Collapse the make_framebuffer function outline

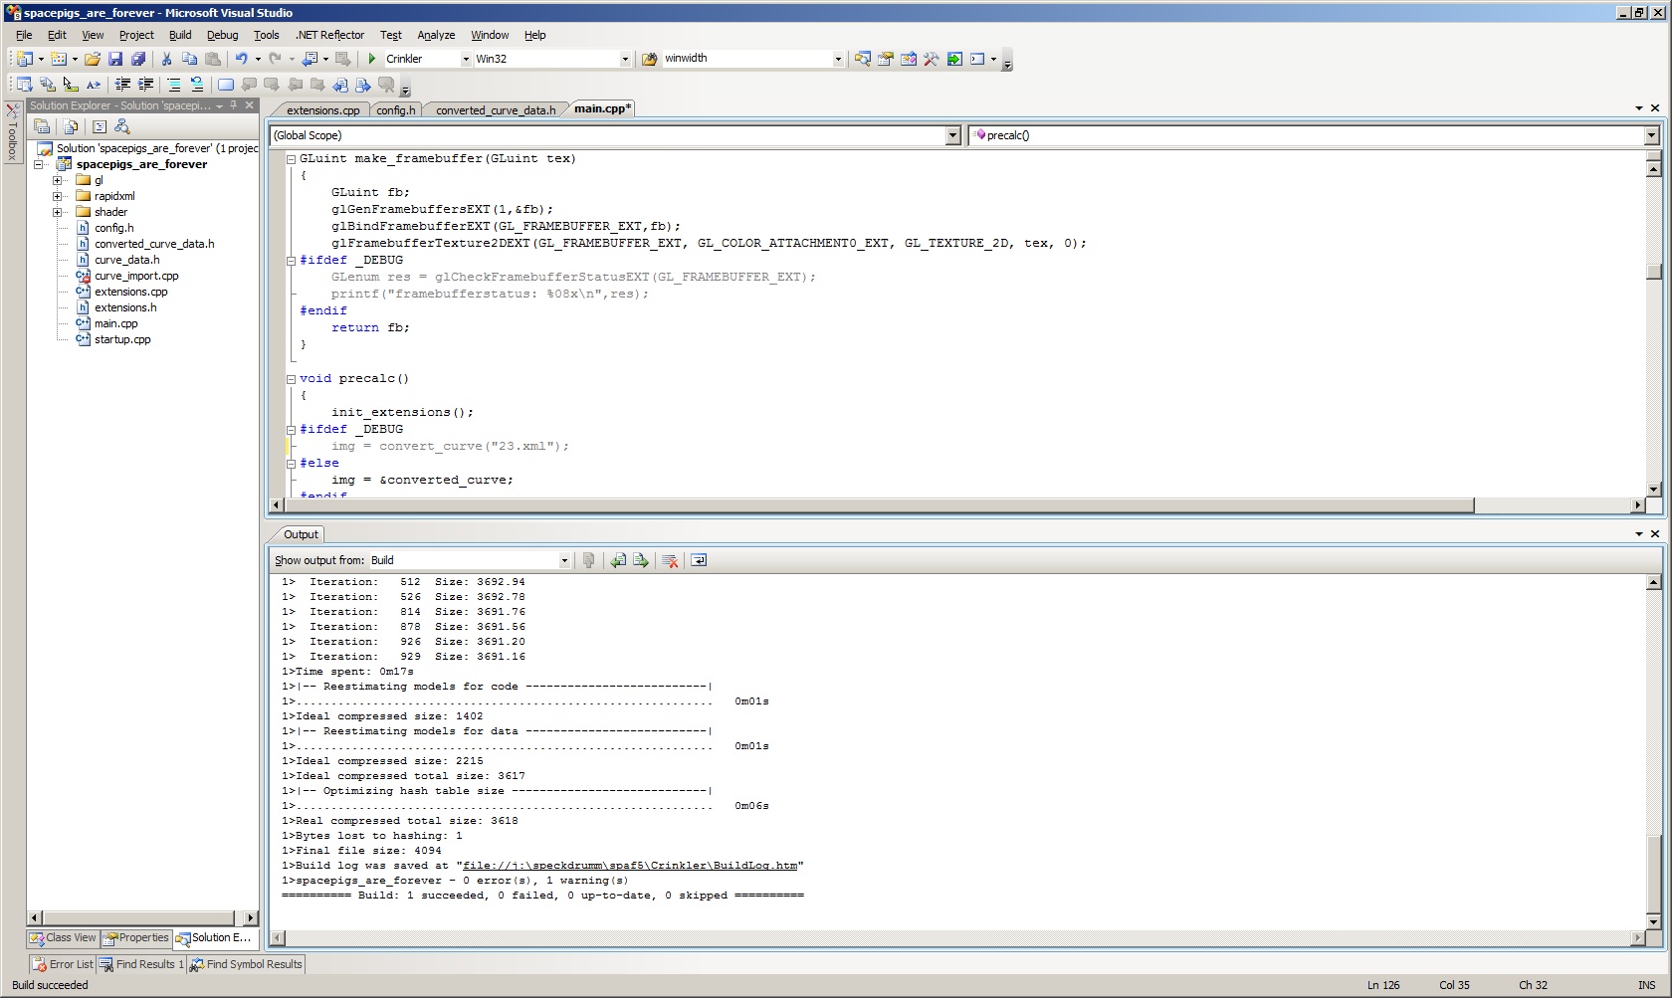tap(291, 159)
